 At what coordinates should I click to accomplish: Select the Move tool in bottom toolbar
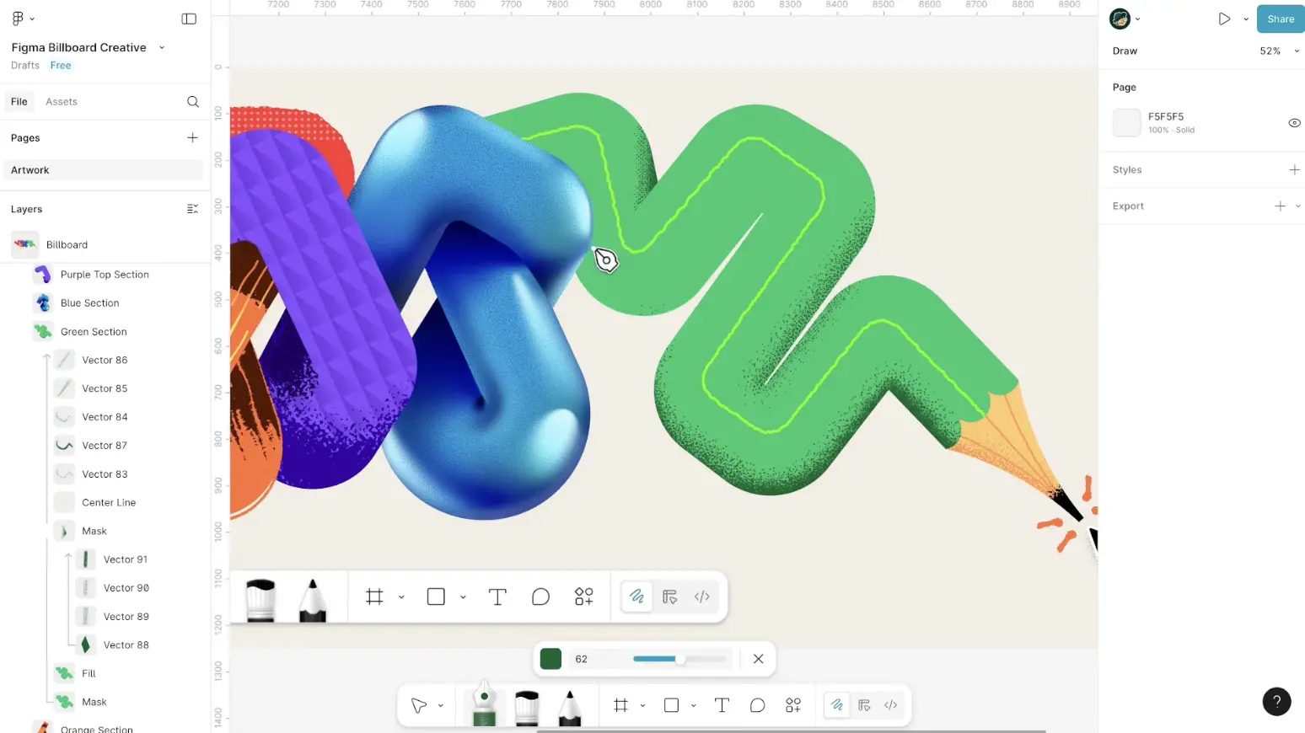click(x=418, y=705)
